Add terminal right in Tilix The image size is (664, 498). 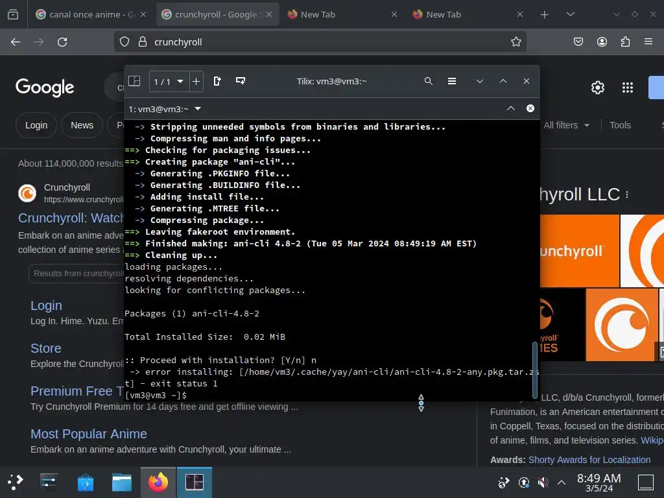click(217, 81)
